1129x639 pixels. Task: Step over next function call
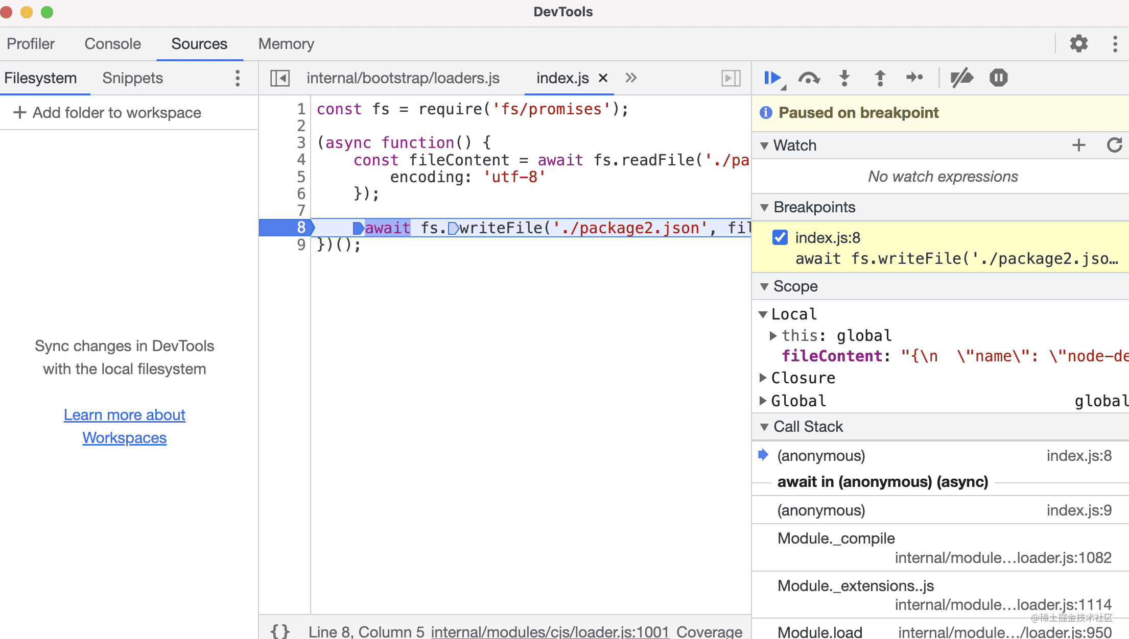pyautogui.click(x=809, y=78)
